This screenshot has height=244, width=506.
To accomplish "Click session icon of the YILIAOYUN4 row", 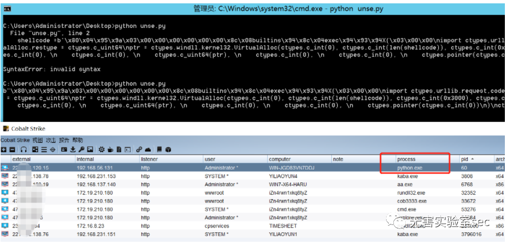I will pos(4,176).
